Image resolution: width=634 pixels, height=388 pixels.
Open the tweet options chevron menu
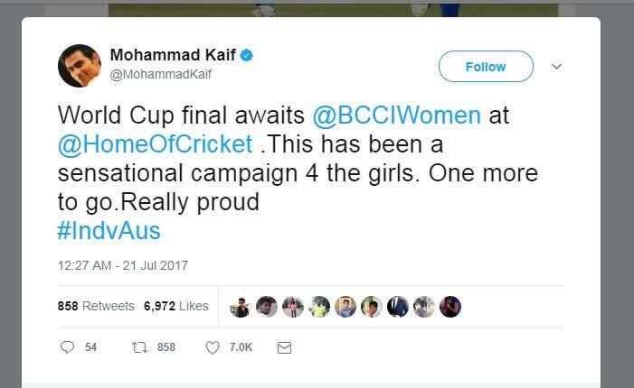[556, 67]
